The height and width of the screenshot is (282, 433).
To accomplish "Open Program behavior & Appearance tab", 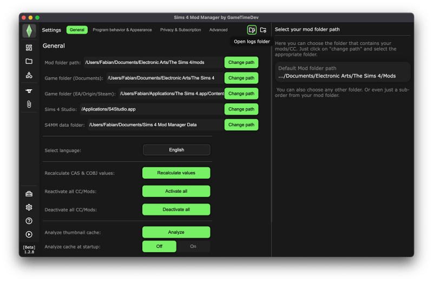I will point(122,30).
